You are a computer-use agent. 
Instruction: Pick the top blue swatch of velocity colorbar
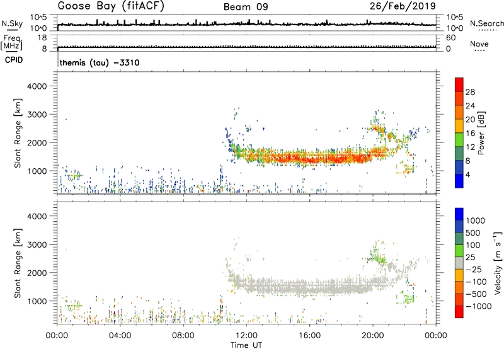point(459,214)
